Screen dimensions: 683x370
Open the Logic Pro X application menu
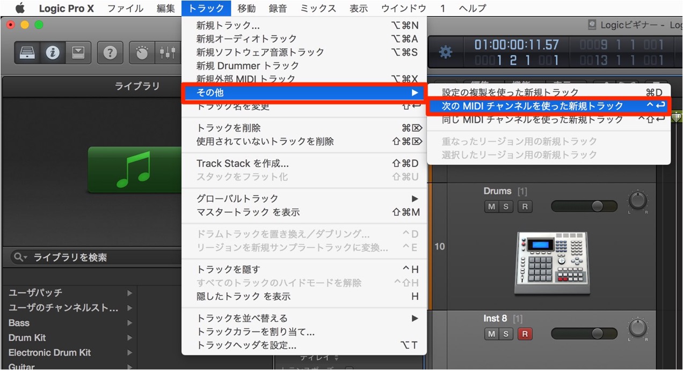[66, 8]
